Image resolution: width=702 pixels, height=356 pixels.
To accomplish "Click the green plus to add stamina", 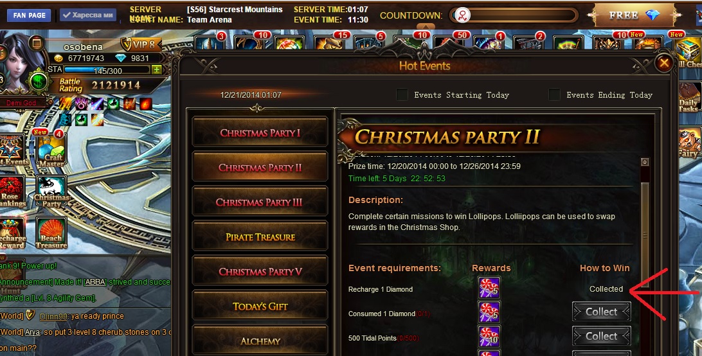I will pos(156,70).
